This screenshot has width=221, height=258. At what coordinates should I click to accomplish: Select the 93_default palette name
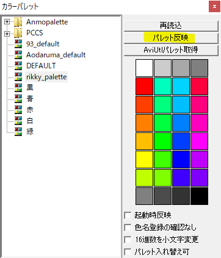pyautogui.click(x=43, y=44)
